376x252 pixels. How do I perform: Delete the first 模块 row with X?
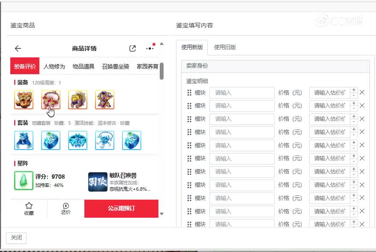point(362,93)
